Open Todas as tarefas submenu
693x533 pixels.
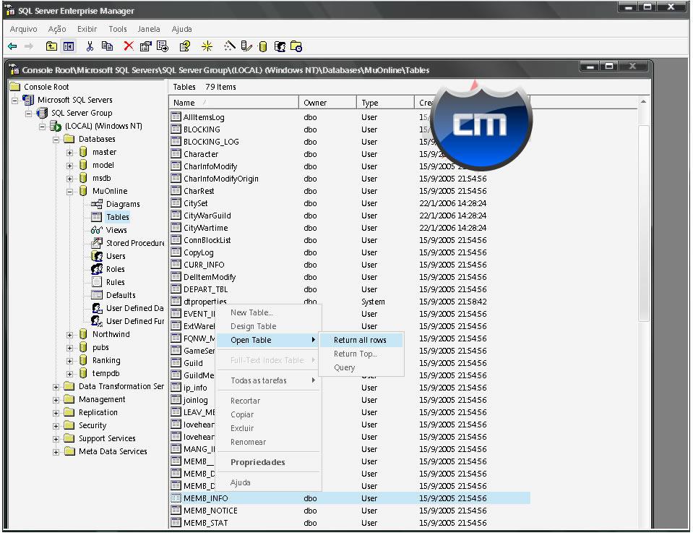coord(269,380)
